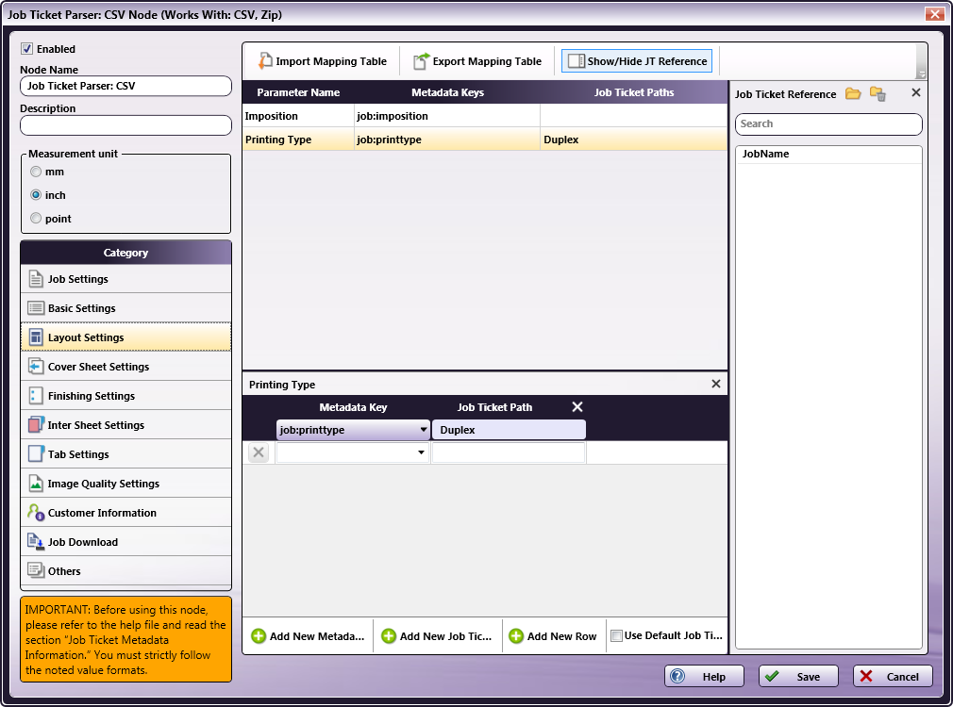Close the Job Ticket Parser window

(935, 13)
